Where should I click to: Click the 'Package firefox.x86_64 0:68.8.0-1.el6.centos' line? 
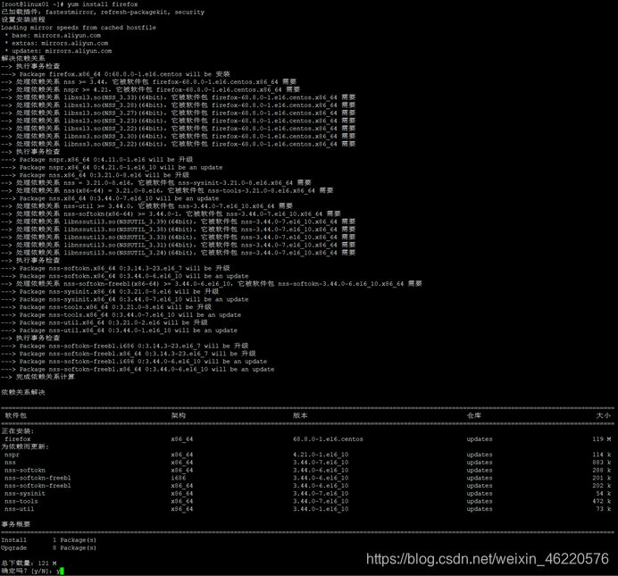115,74
